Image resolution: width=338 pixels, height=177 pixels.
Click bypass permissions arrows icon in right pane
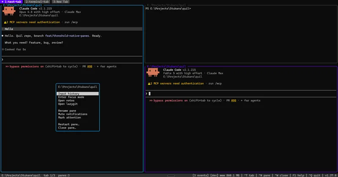(x=151, y=100)
